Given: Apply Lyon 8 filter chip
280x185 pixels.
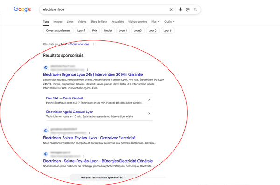Looking at the screenshot, I should coord(123,30).
